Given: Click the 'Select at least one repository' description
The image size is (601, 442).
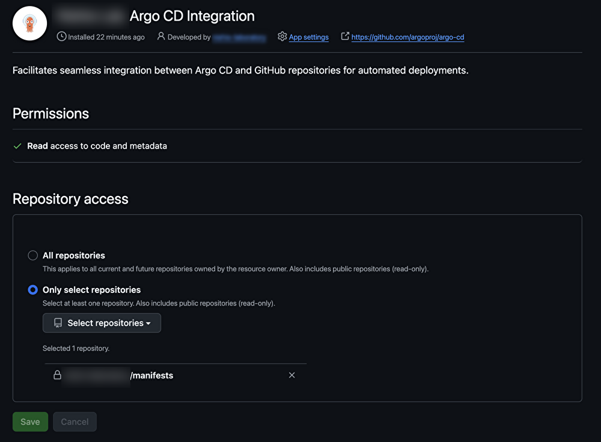Looking at the screenshot, I should (159, 304).
